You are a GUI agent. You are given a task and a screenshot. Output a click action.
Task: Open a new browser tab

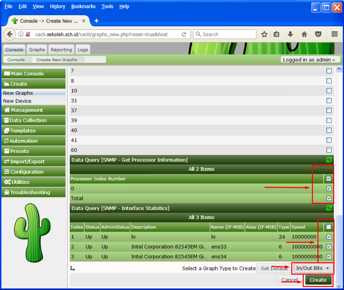tap(96, 21)
